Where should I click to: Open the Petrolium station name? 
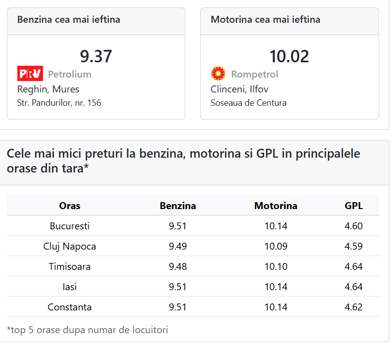click(x=70, y=74)
